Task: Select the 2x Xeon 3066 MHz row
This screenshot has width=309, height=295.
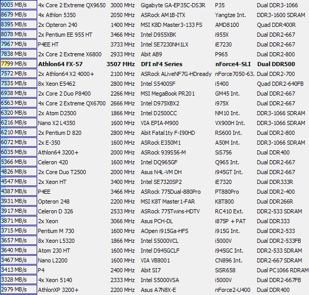Action: pyautogui.click(x=154, y=221)
